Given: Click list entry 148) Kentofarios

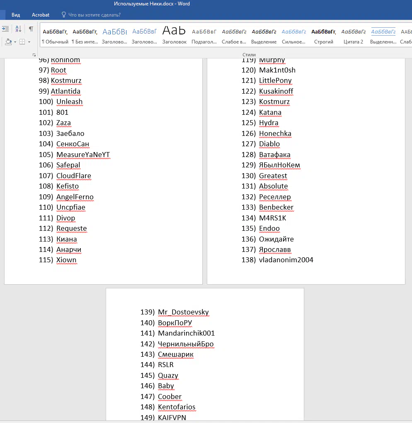Looking at the screenshot, I should tap(168, 407).
